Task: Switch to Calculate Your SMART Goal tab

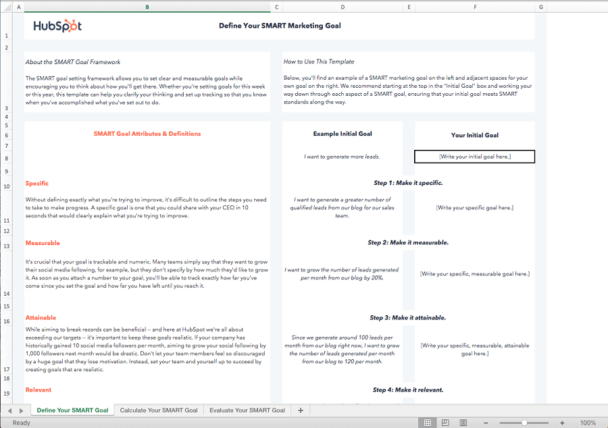Action: tap(159, 410)
